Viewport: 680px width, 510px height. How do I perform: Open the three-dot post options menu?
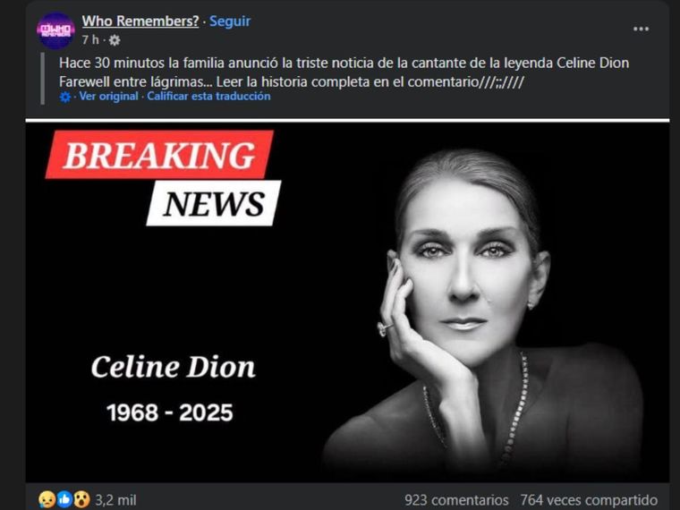coord(641,29)
